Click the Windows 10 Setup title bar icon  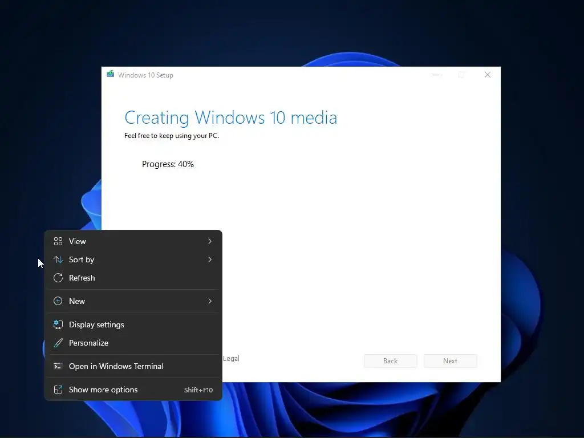pyautogui.click(x=110, y=74)
